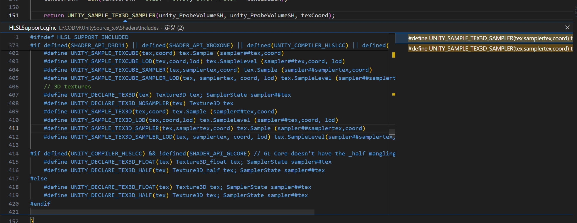The height and width of the screenshot is (223, 577).
Task: Select the second orange-highlighted definition in the list
Action: tap(490, 48)
